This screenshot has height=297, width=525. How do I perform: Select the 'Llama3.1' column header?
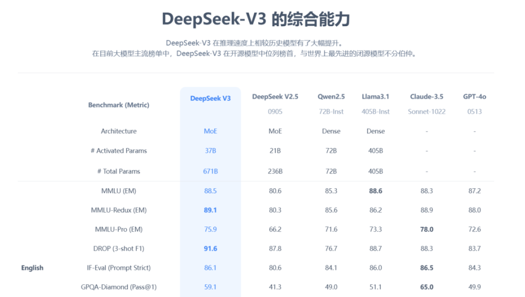click(x=375, y=97)
